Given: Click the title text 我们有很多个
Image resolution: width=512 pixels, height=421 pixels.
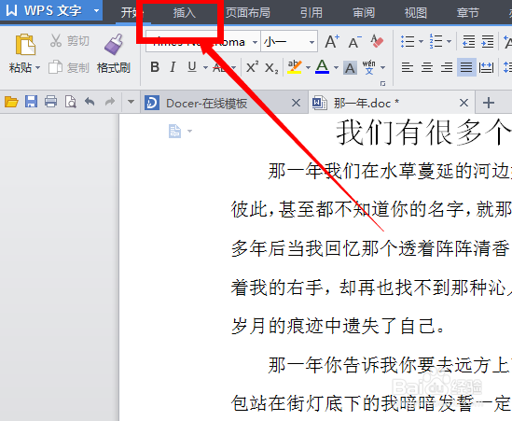Looking at the screenshot, I should tap(423, 133).
